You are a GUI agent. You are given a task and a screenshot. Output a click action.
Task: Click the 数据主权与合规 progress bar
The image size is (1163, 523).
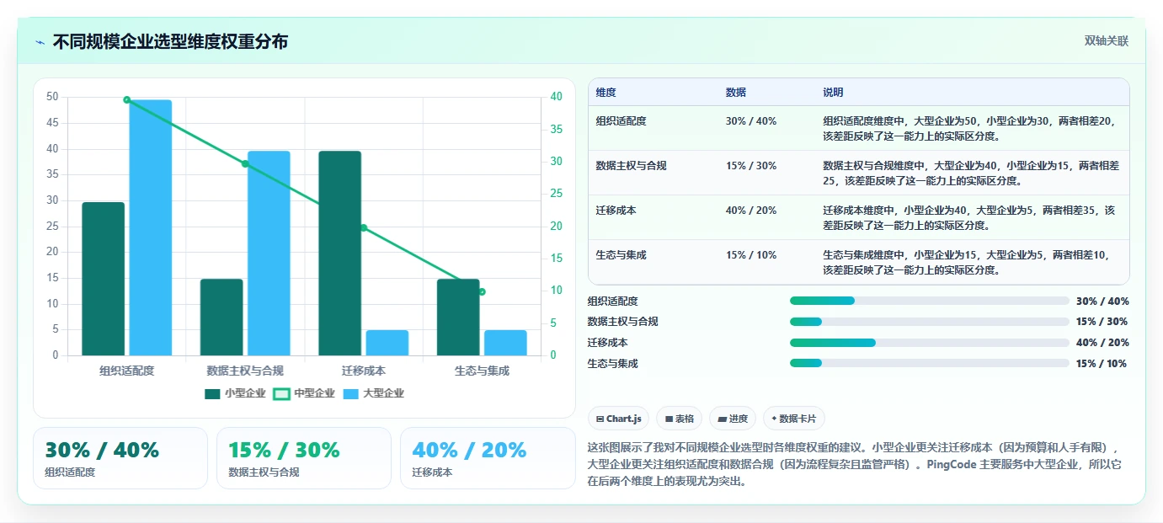pyautogui.click(x=929, y=322)
